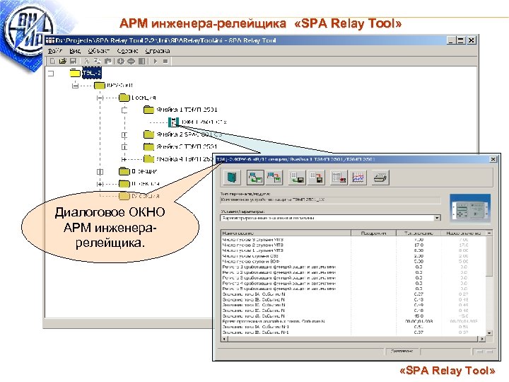Expand the Ячейка 2 SPAC 801 node
The width and height of the screenshot is (509, 382).
point(124,134)
